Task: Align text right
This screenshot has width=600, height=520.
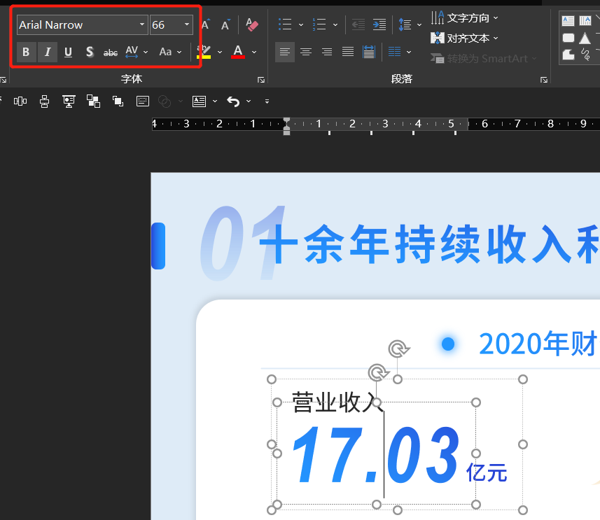Action: [x=327, y=52]
